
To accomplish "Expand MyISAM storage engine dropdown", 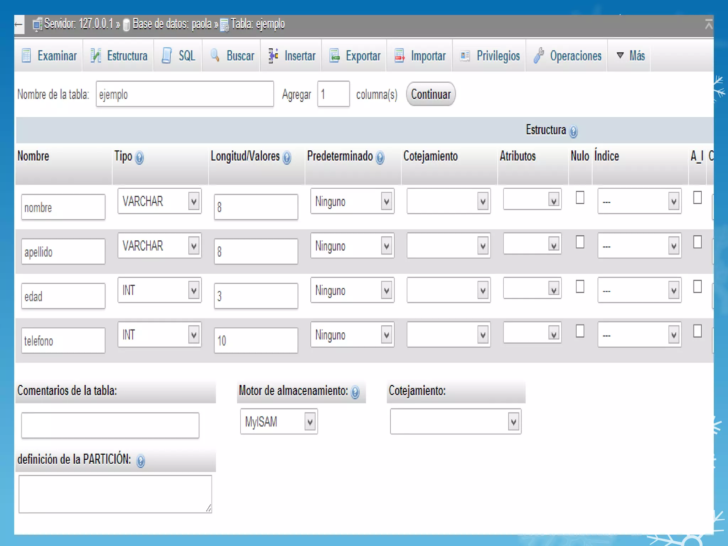I will click(x=279, y=422).
